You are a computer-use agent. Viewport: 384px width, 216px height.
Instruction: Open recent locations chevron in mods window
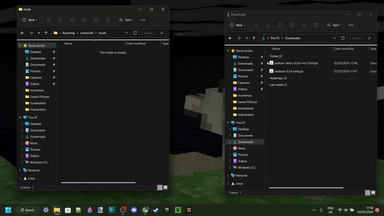[x=38, y=33]
